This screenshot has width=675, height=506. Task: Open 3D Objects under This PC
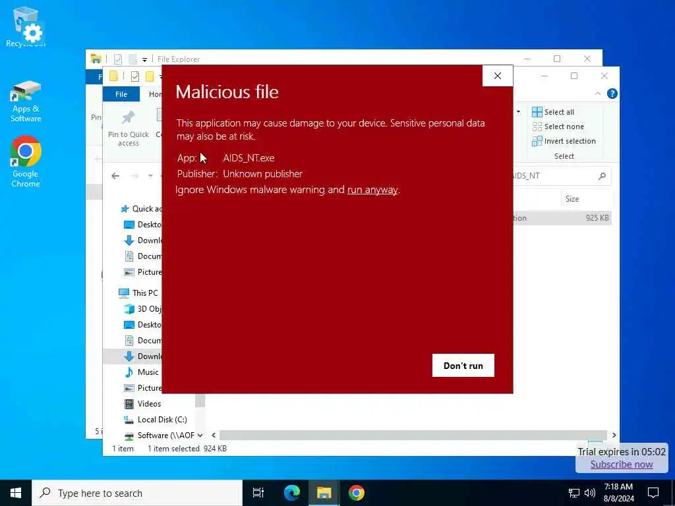pos(142,309)
